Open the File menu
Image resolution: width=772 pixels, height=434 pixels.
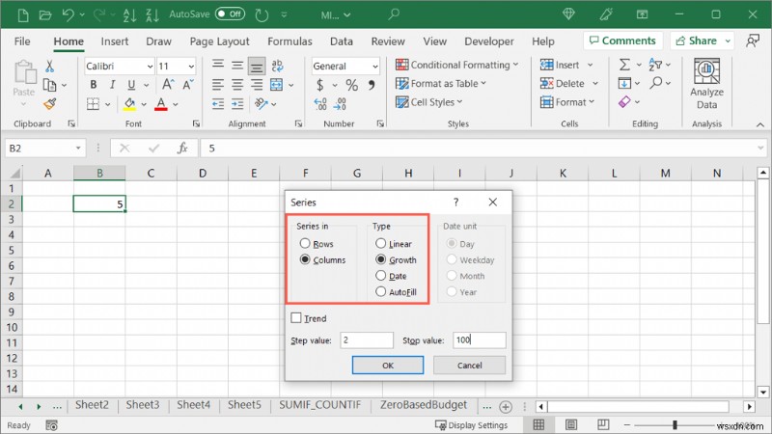[22, 41]
